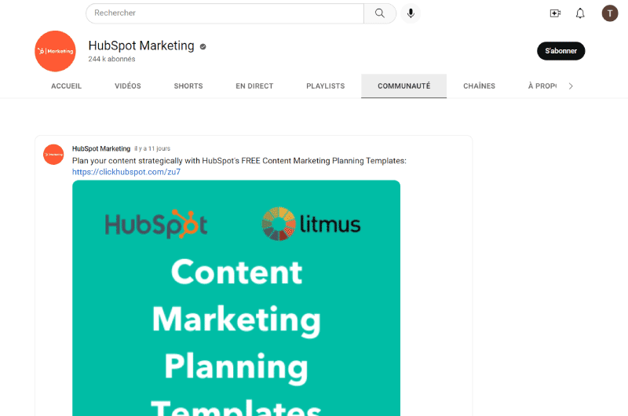
Task: Click the post author's small avatar
Action: coord(53,155)
